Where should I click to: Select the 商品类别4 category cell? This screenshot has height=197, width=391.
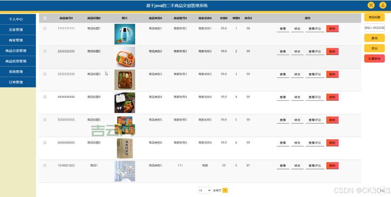(x=155, y=97)
